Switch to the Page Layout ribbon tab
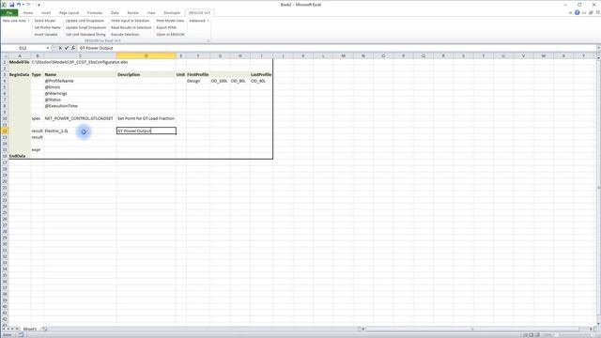601x338 pixels. click(69, 12)
